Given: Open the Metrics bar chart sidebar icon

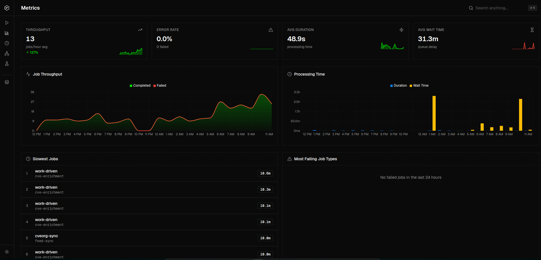Looking at the screenshot, I should (x=7, y=33).
